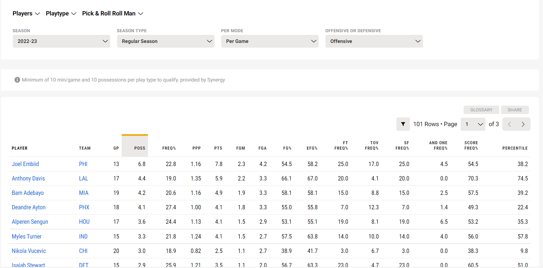Open the IND team link
This screenshot has width=543, height=268.
point(83,236)
